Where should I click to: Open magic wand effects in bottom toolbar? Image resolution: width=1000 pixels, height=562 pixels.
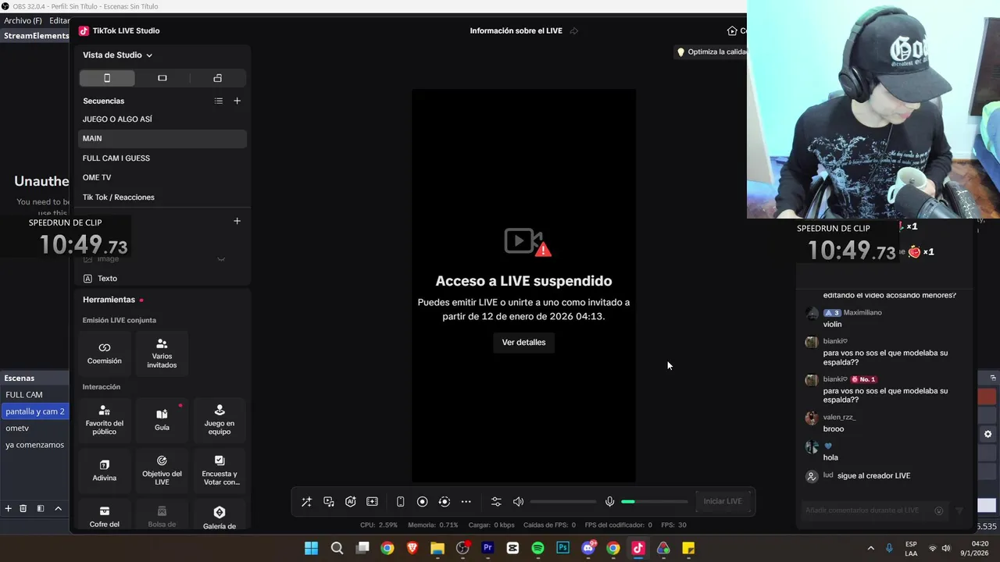[x=306, y=502]
